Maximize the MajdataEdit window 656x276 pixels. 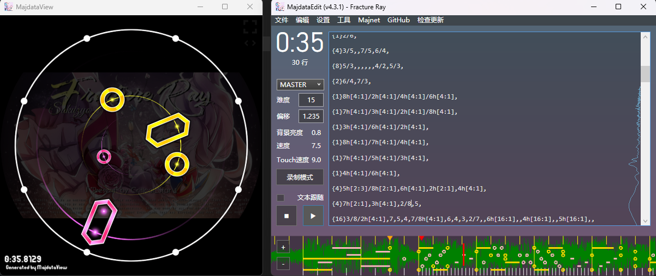point(618,7)
